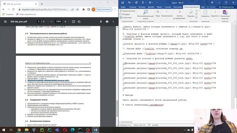Run the Правописание spelling check

click(127, 11)
